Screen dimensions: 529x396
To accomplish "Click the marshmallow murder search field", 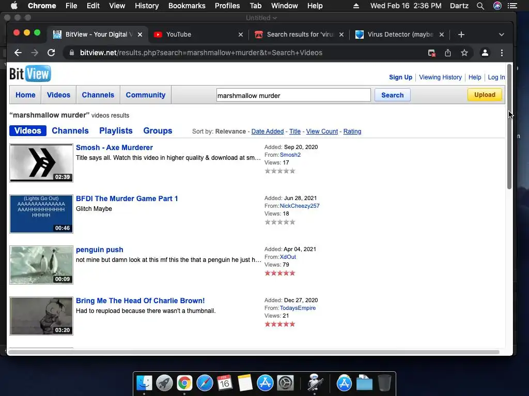I will [x=293, y=95].
